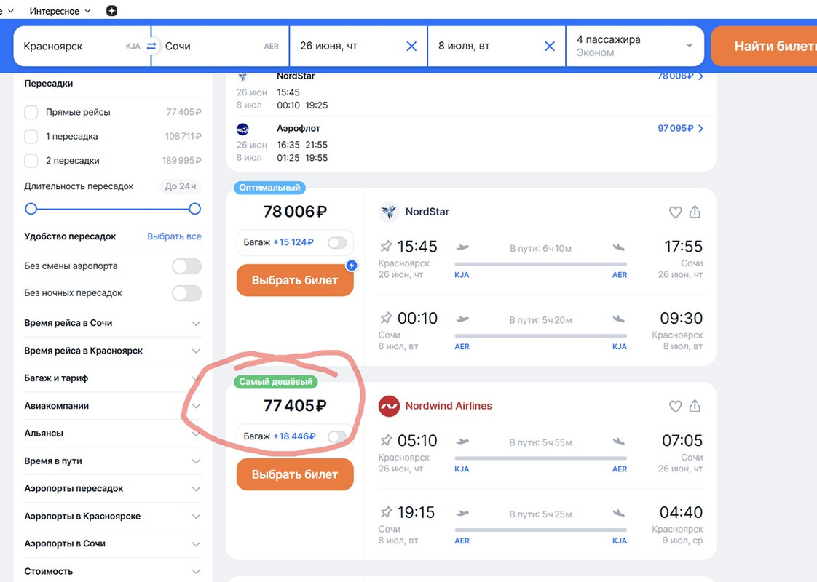Screen dimensions: 817x582
Task: Click the NordStar name in ticket card
Action: click(x=427, y=212)
